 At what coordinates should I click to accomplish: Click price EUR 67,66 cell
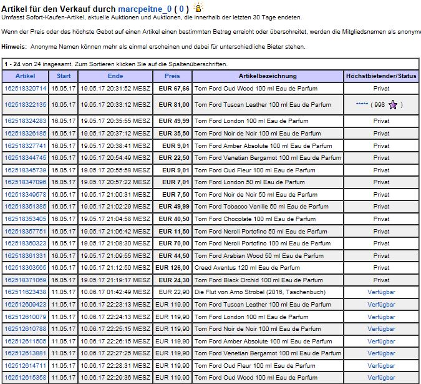174,89
